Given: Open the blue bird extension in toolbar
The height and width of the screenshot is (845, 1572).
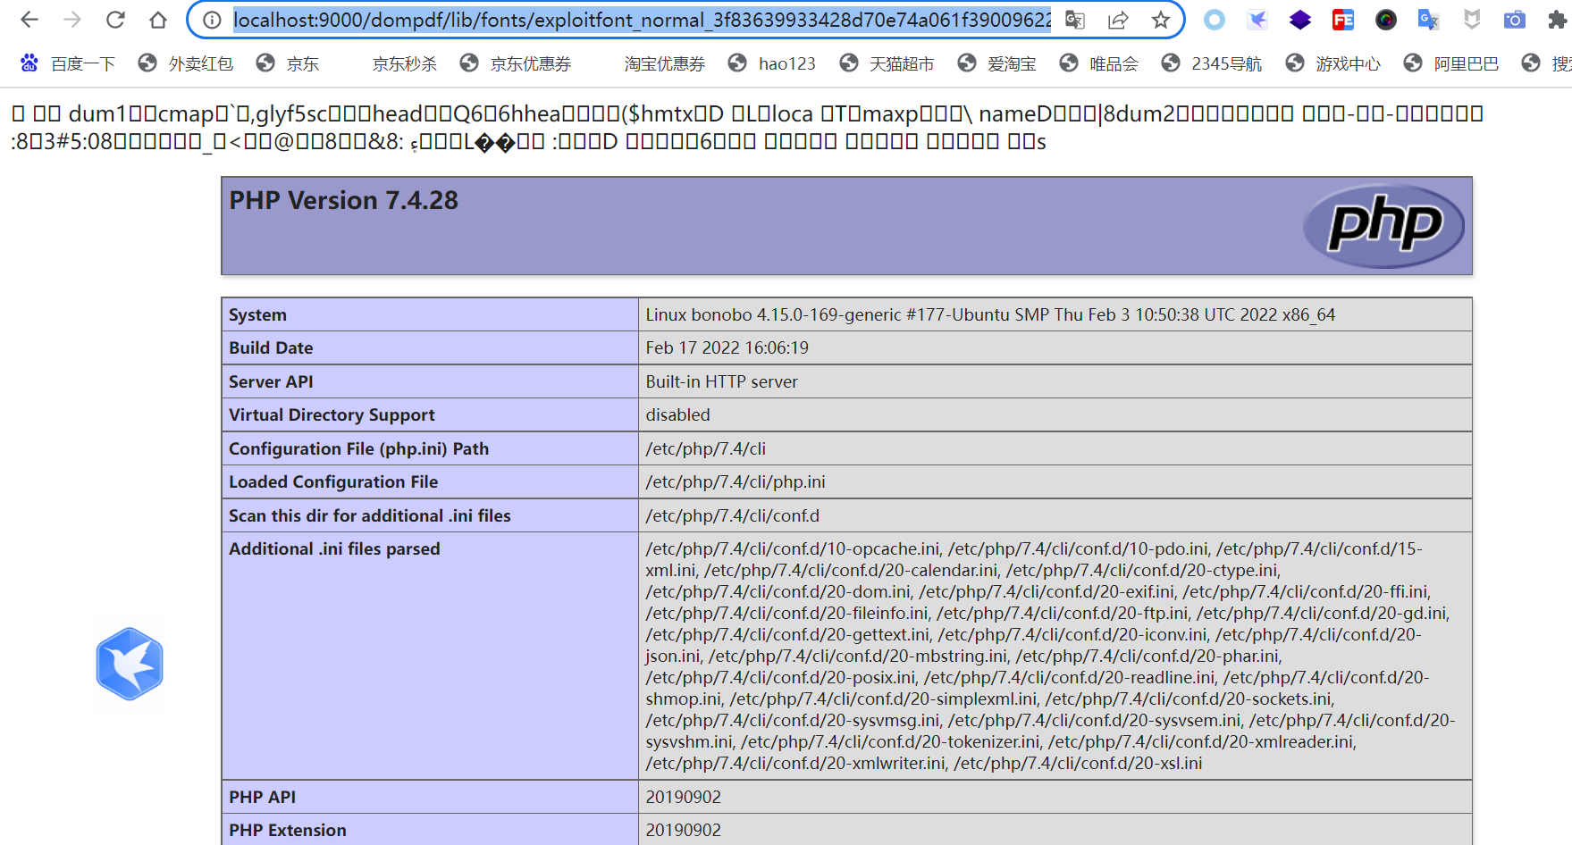Looking at the screenshot, I should point(1257,20).
